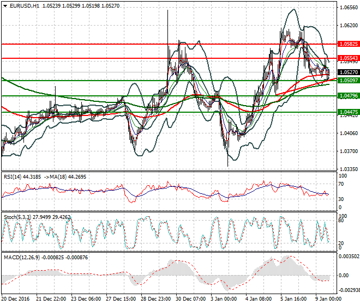Open the chart menu triangle before EURUSD,H1
360x305 pixels.
click(5, 6)
